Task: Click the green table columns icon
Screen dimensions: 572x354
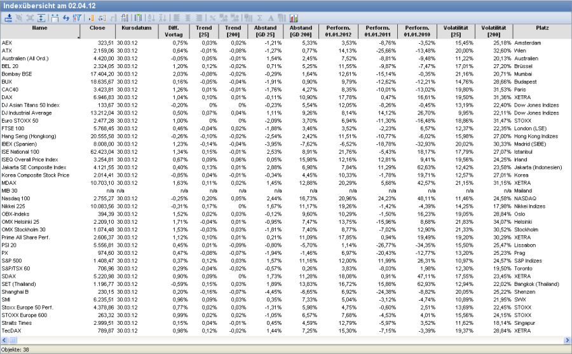Action: click(x=138, y=18)
